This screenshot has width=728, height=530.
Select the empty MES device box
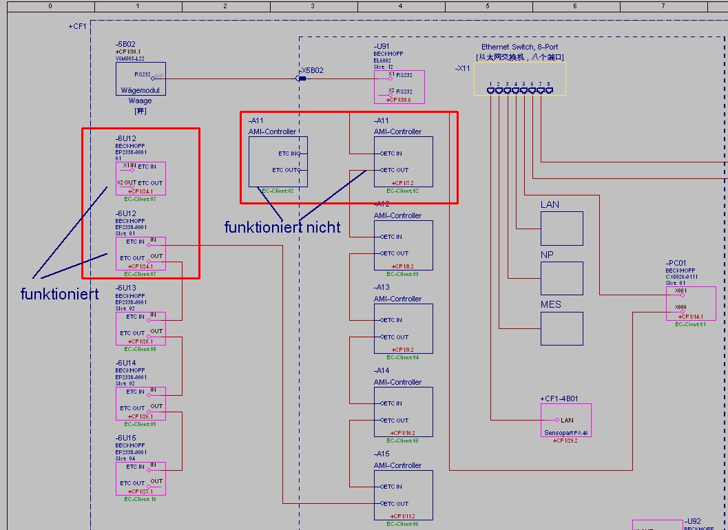[562, 328]
